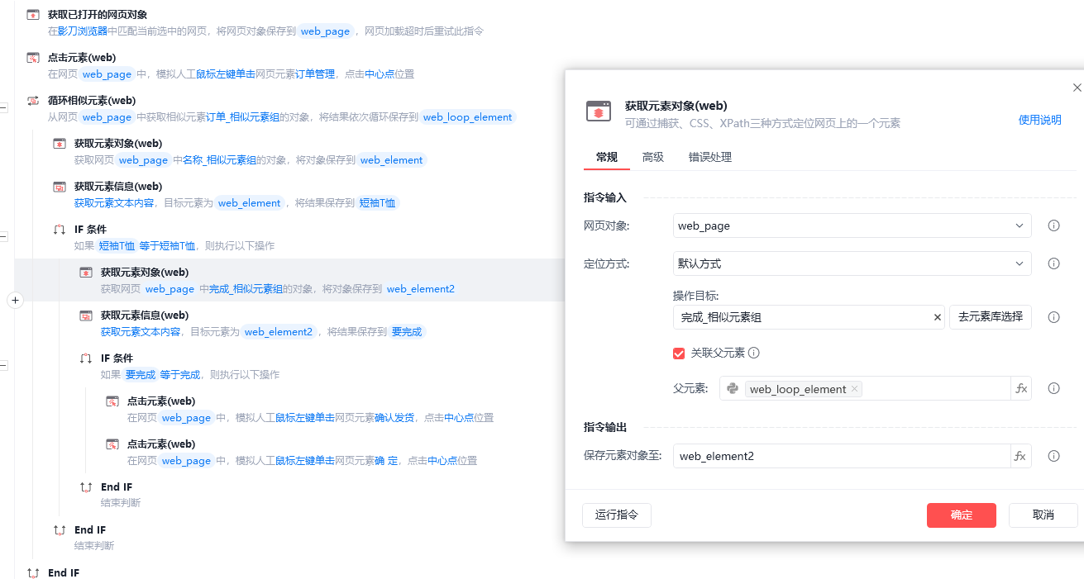The width and height of the screenshot is (1084, 579).
Task: Click fx icon in 父元素 field
Action: click(1021, 389)
